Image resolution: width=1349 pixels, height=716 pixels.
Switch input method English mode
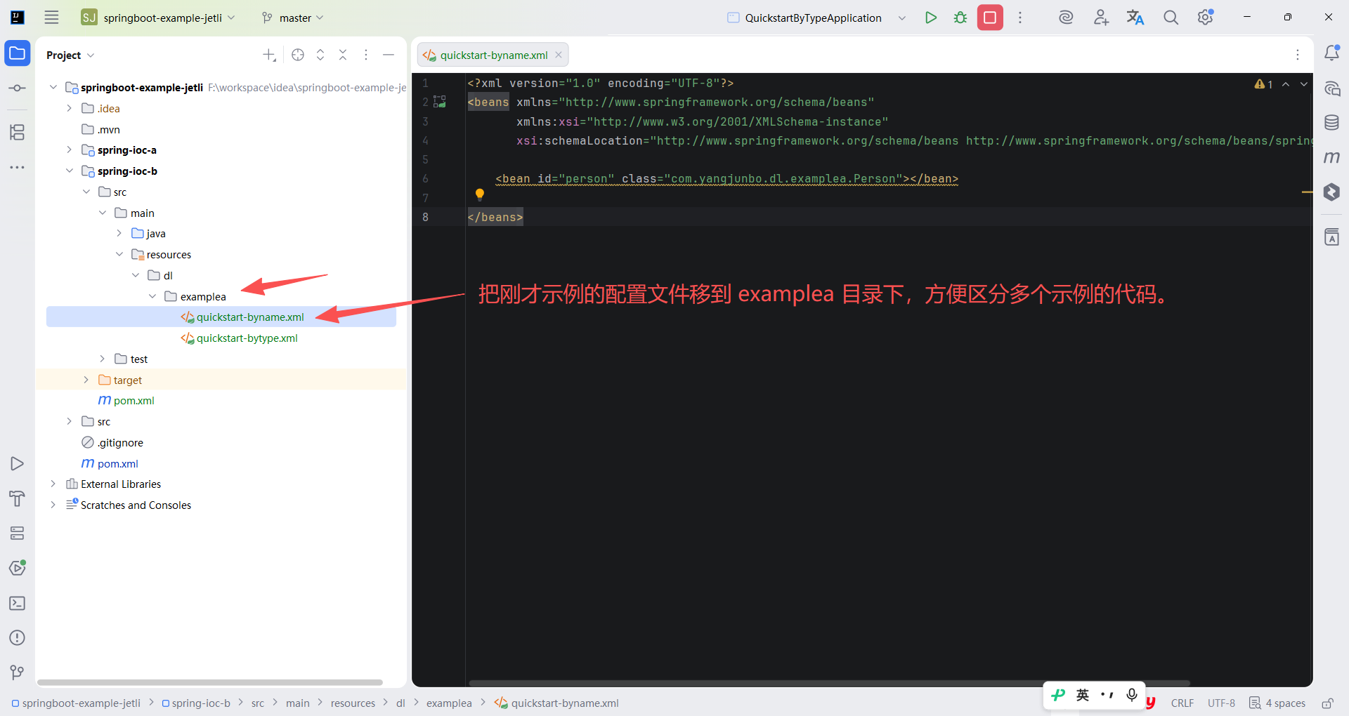click(x=1083, y=695)
